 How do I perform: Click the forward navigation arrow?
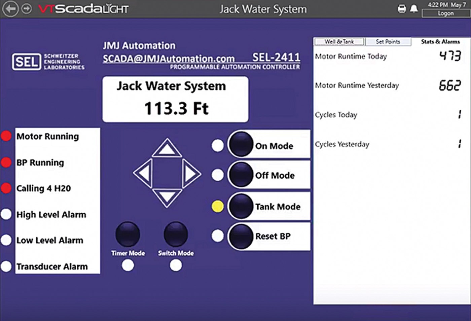[27, 9]
